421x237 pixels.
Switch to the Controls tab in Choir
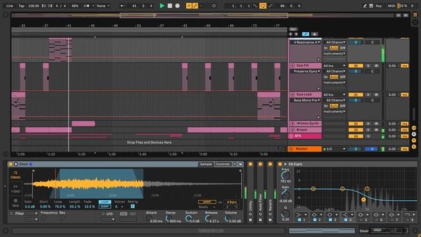pos(222,164)
